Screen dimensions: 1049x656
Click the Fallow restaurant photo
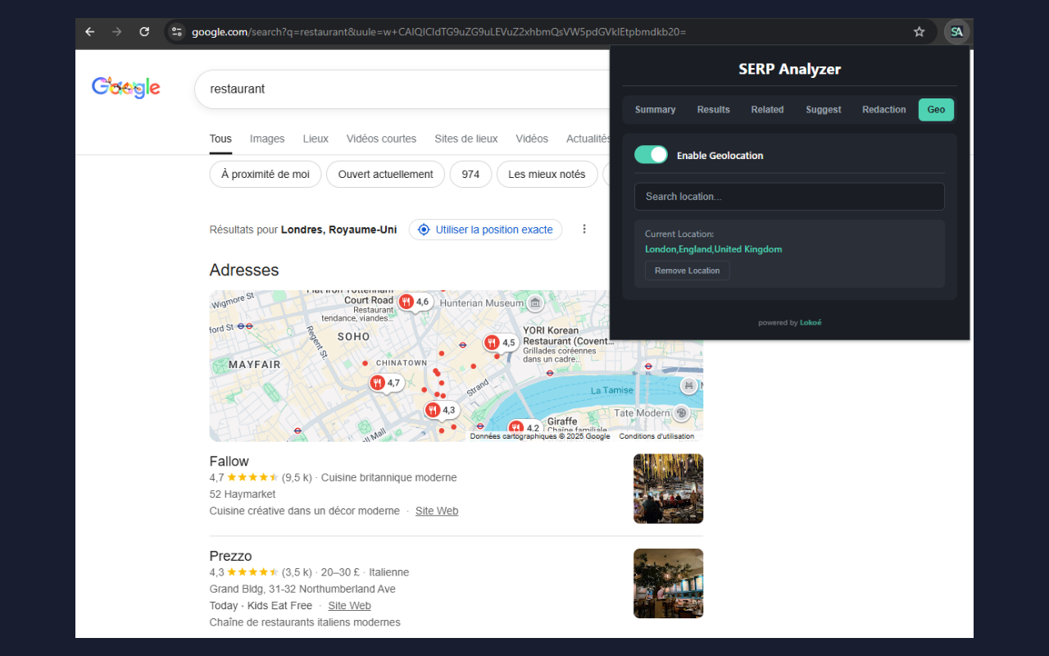(668, 489)
